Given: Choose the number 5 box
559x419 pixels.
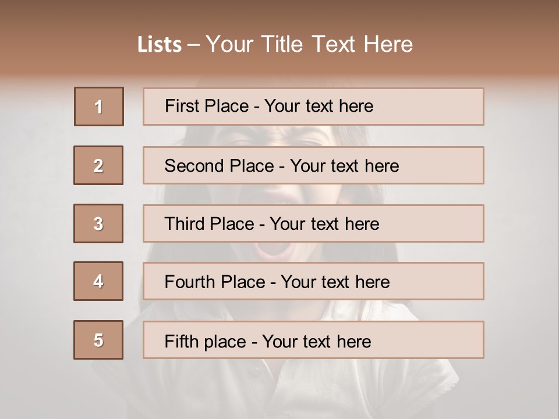Looking at the screenshot, I should (x=98, y=340).
